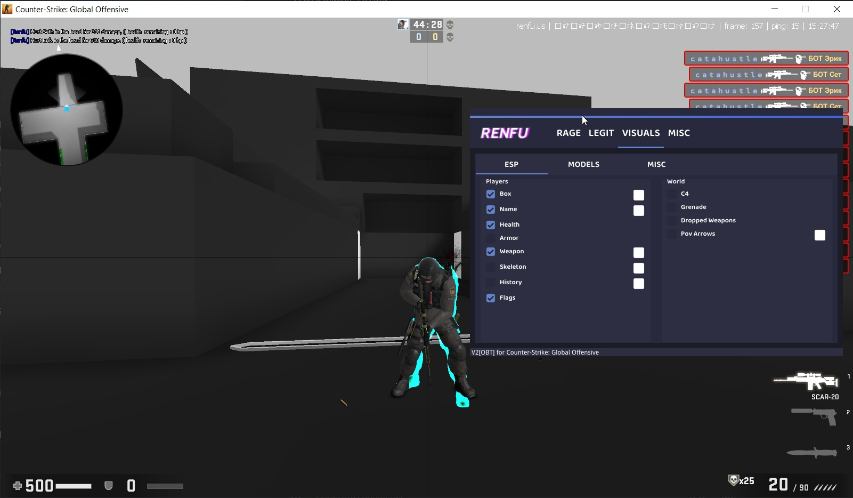Click the frame: 157 counter

(743, 26)
